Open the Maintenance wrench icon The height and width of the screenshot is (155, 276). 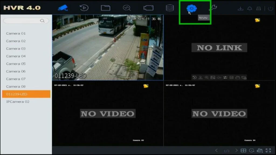[213, 8]
